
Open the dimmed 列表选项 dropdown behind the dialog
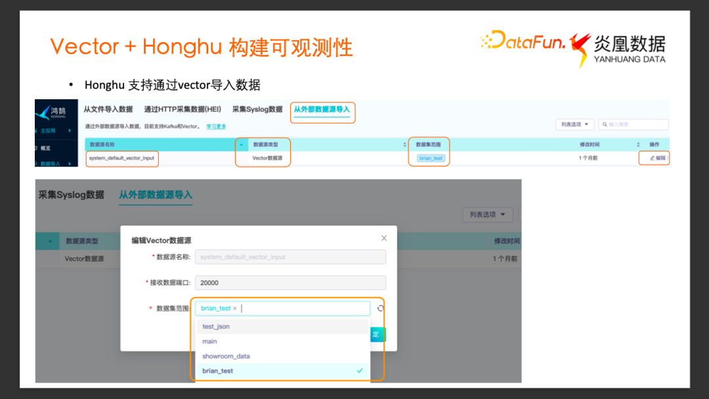pyautogui.click(x=487, y=215)
